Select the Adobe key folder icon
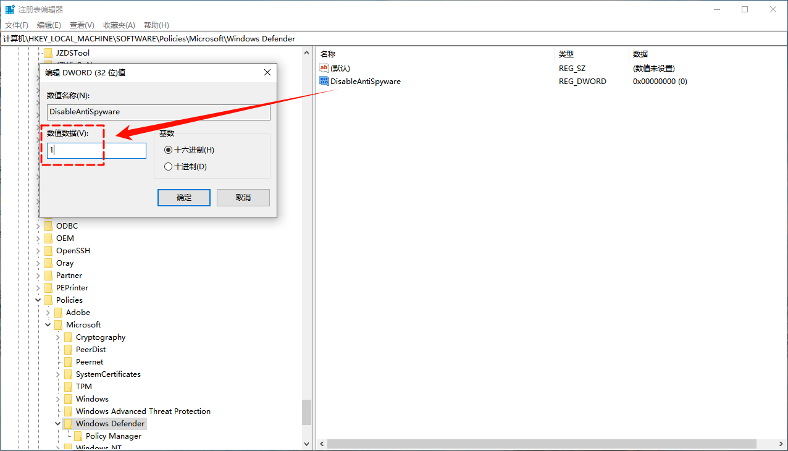This screenshot has width=788, height=451. [58, 312]
